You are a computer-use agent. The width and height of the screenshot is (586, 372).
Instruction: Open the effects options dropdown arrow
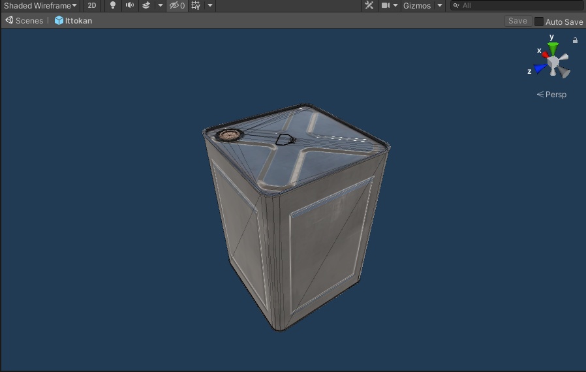161,5
